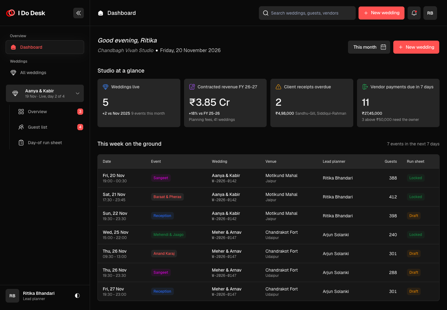
Task: Click the ₹3.85 Cr revenue value
Action: (x=210, y=102)
